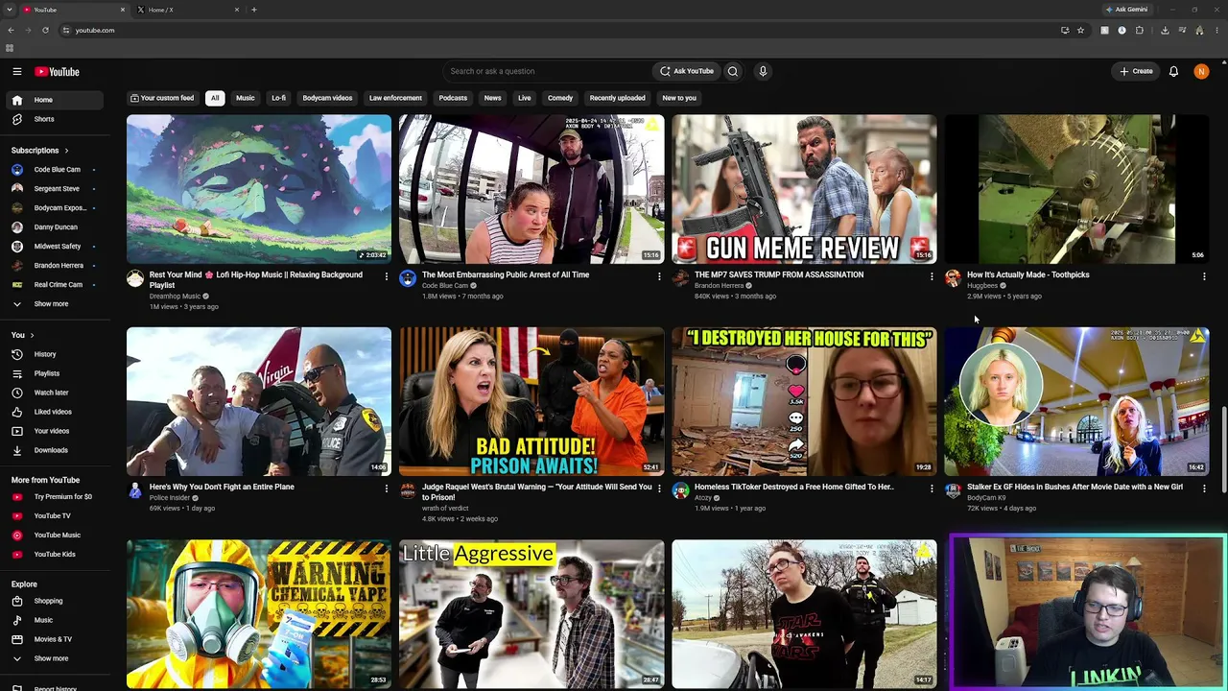The image size is (1228, 691).
Task: Open Your custom feed chip
Action: (x=162, y=98)
